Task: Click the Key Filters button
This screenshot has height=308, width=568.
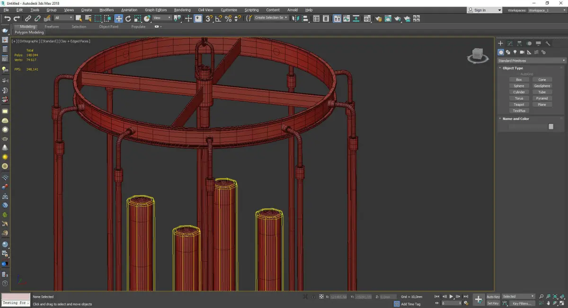Action: point(521,303)
